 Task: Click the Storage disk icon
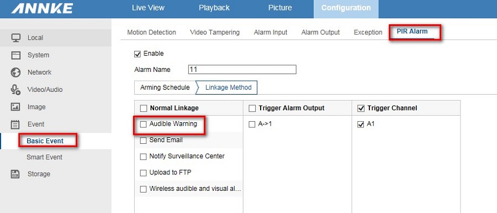15,174
